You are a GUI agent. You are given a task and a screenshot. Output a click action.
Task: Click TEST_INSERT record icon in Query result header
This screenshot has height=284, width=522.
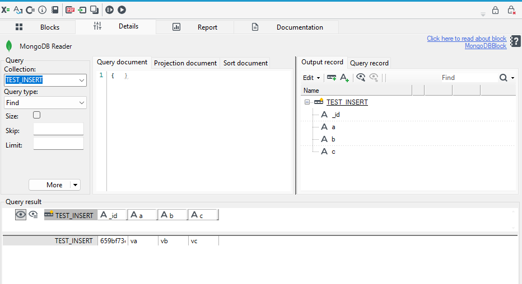(x=49, y=214)
